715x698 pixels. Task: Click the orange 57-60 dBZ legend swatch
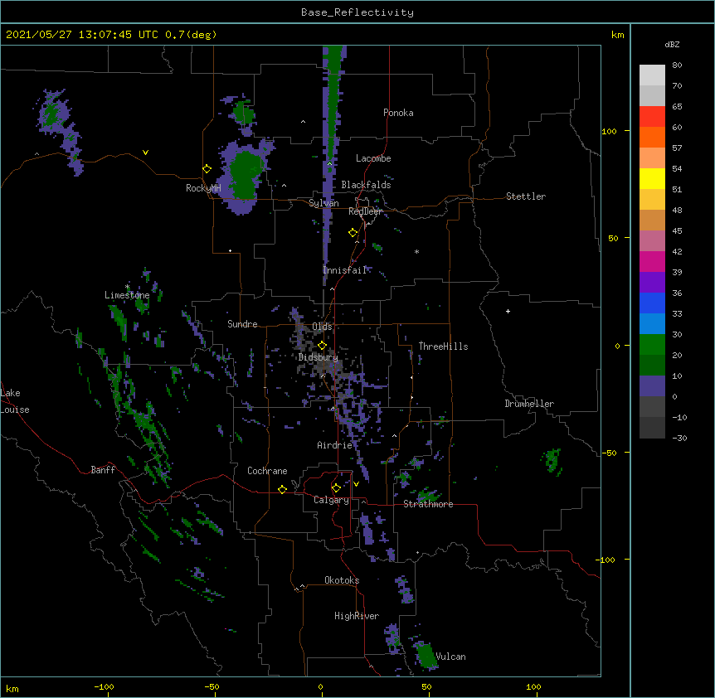click(x=652, y=137)
